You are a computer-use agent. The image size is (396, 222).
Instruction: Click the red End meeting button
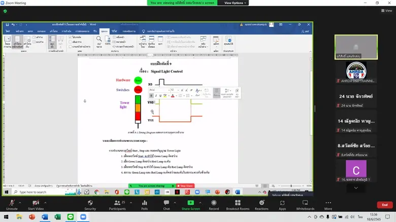tap(384, 205)
